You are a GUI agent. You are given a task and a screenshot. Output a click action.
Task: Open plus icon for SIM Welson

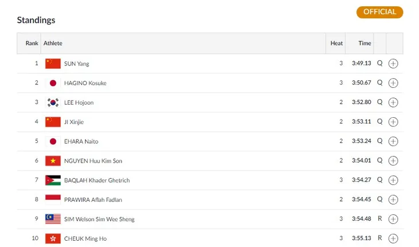[393, 219]
